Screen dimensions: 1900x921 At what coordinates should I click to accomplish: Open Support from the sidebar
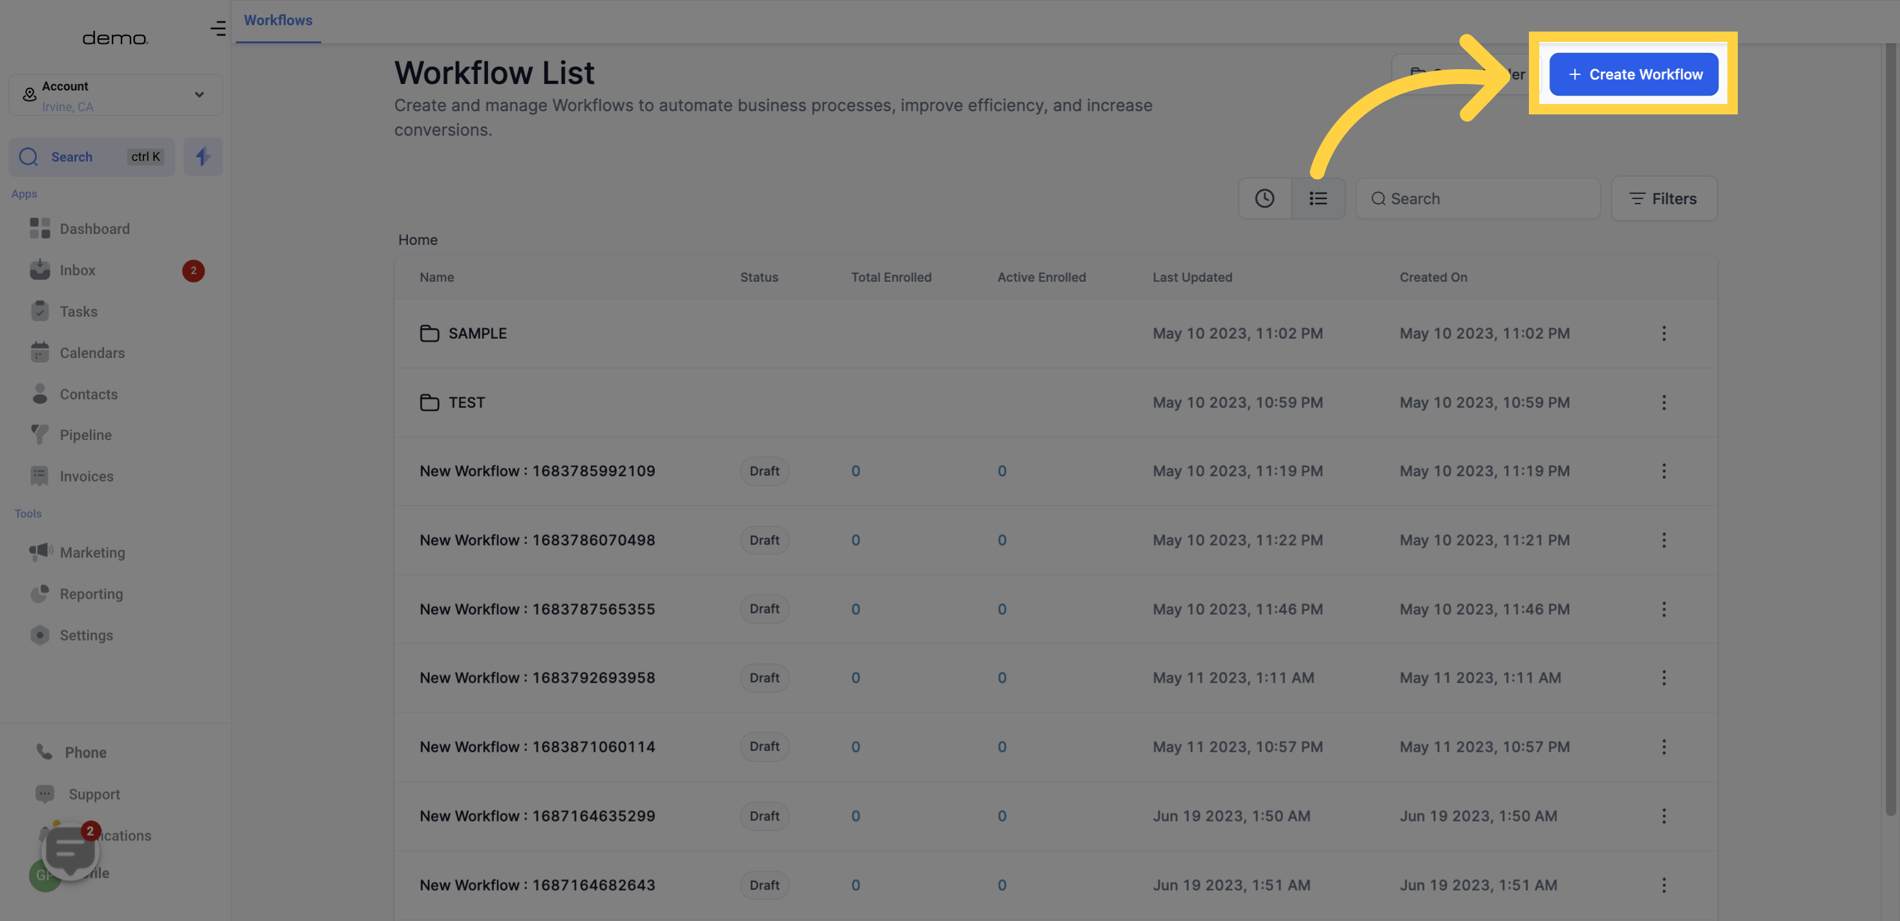pos(94,794)
